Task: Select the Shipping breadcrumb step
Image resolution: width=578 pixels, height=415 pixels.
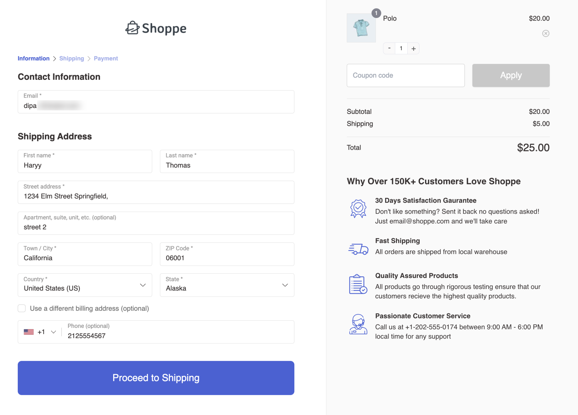Action: tap(71, 58)
